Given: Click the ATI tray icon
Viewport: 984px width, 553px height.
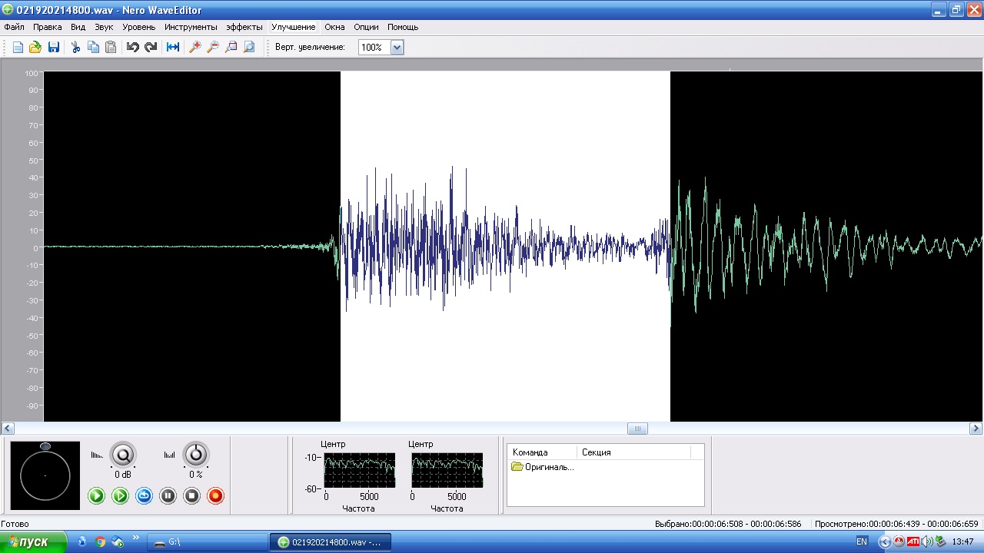Looking at the screenshot, I should pyautogui.click(x=913, y=541).
